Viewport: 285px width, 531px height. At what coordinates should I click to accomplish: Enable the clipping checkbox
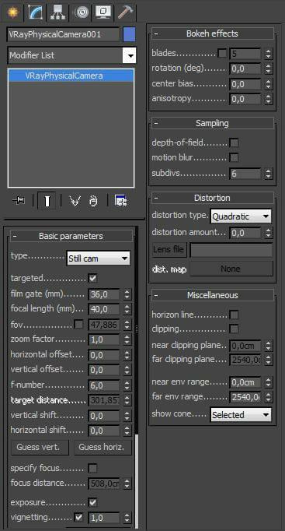point(234,329)
